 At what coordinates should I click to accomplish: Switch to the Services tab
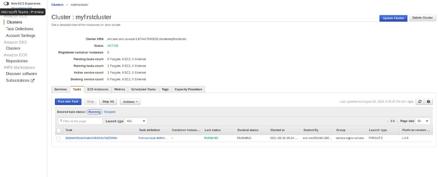click(x=61, y=89)
